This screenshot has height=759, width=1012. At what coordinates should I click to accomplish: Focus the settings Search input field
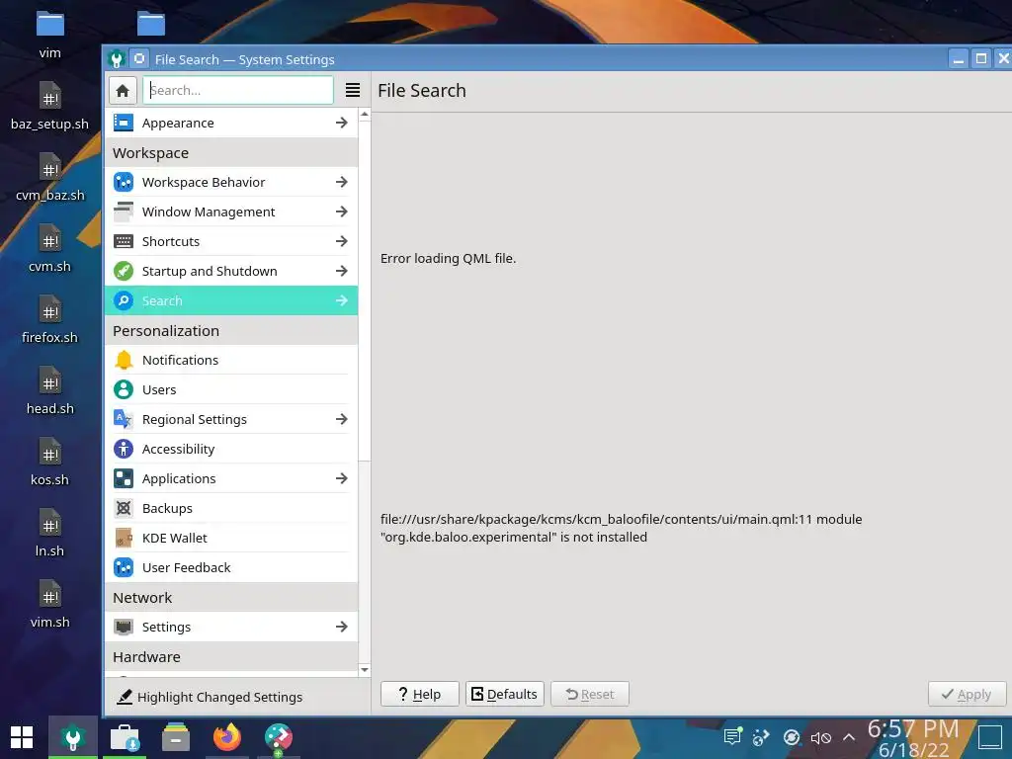tap(238, 90)
